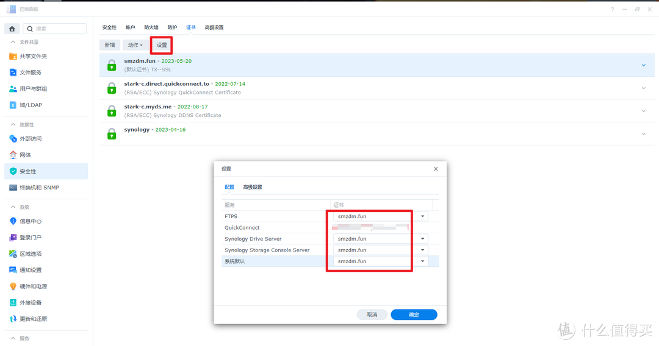Click the help question mark icon

[613, 9]
